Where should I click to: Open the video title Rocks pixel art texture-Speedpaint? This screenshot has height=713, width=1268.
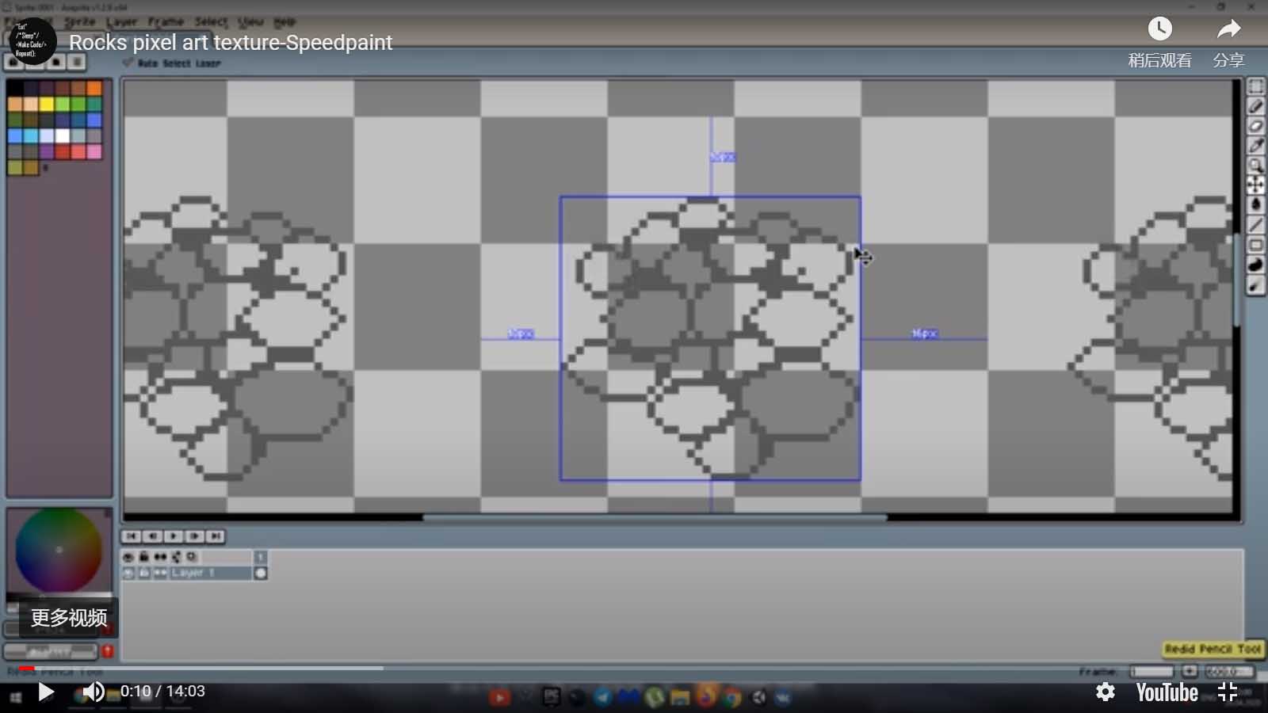(x=231, y=42)
